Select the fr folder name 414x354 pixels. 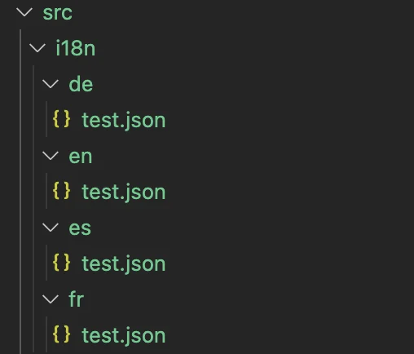tap(77, 299)
